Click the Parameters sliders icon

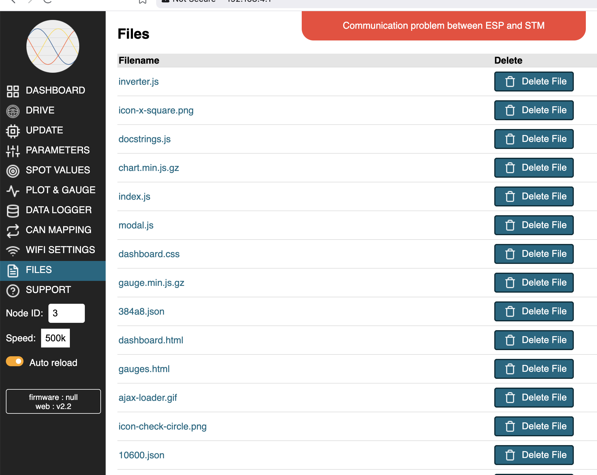pos(13,151)
